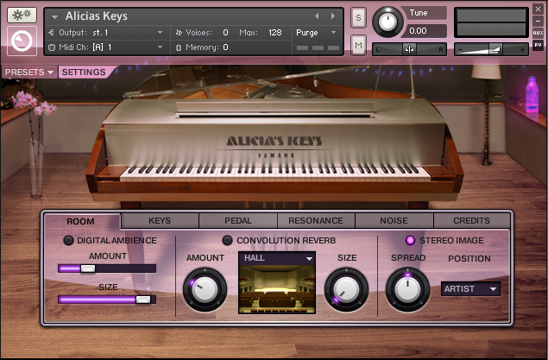Open the ARTIST position dropdown

click(470, 289)
